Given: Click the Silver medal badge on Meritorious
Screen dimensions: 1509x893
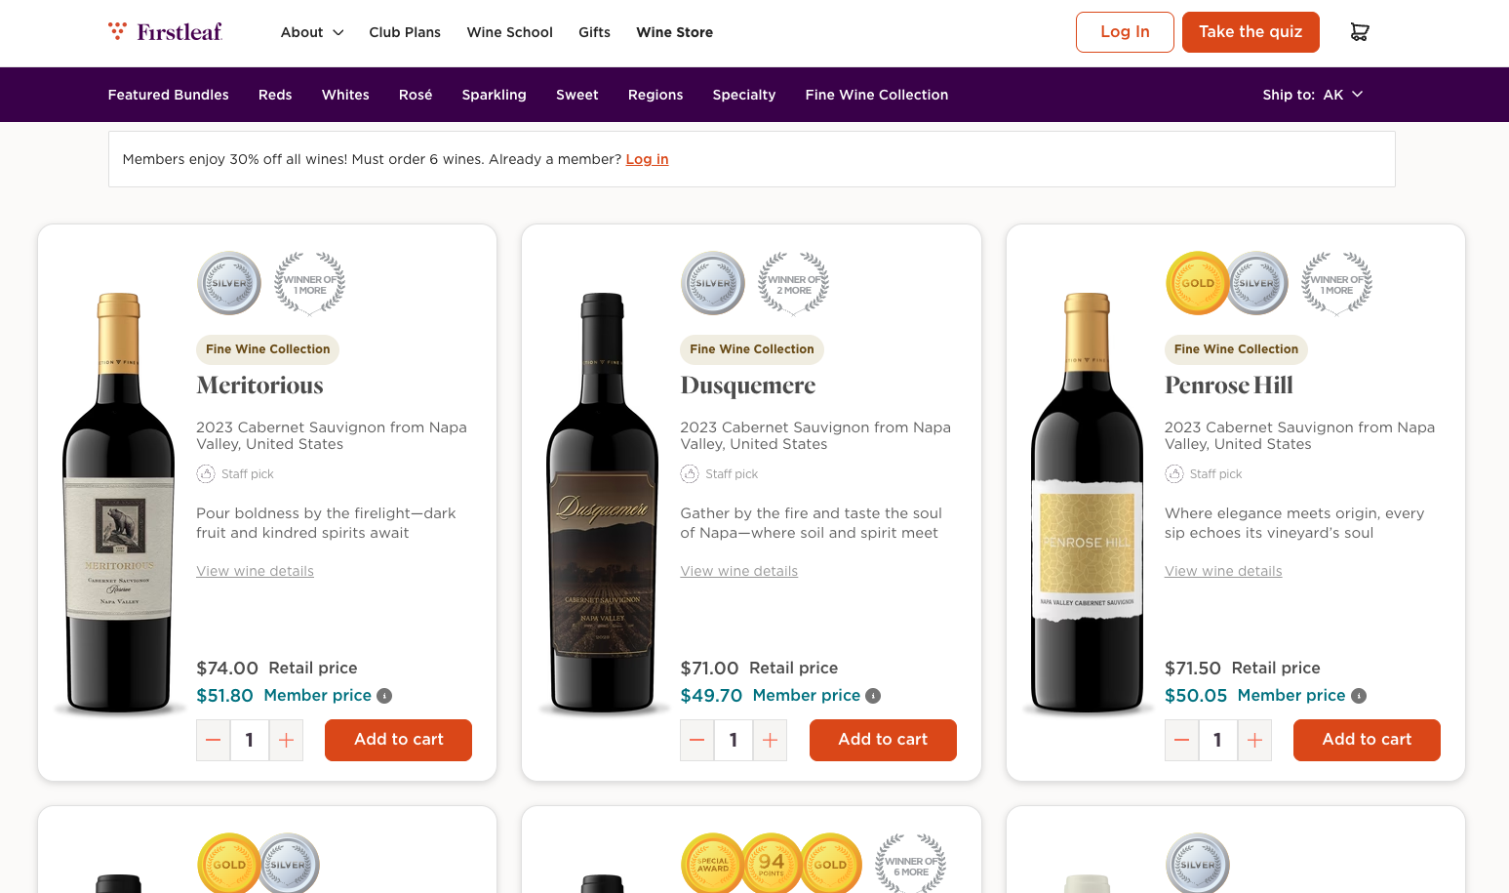Looking at the screenshot, I should tap(229, 283).
